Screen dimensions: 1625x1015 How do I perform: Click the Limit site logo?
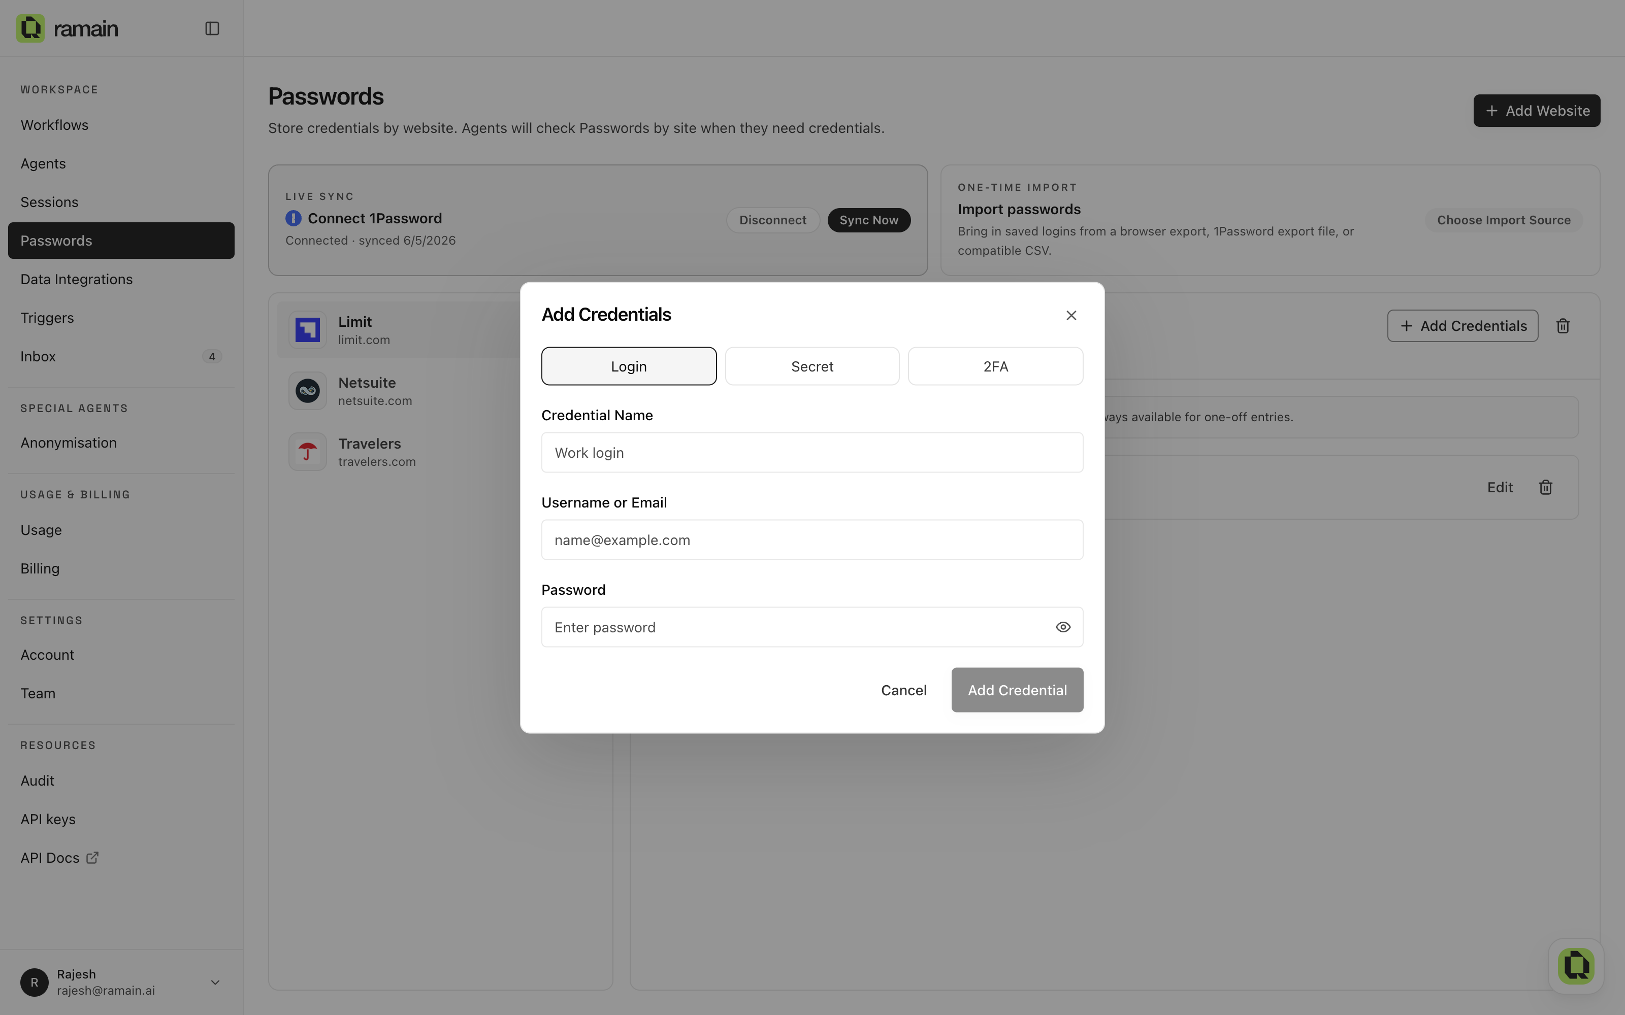coord(308,329)
